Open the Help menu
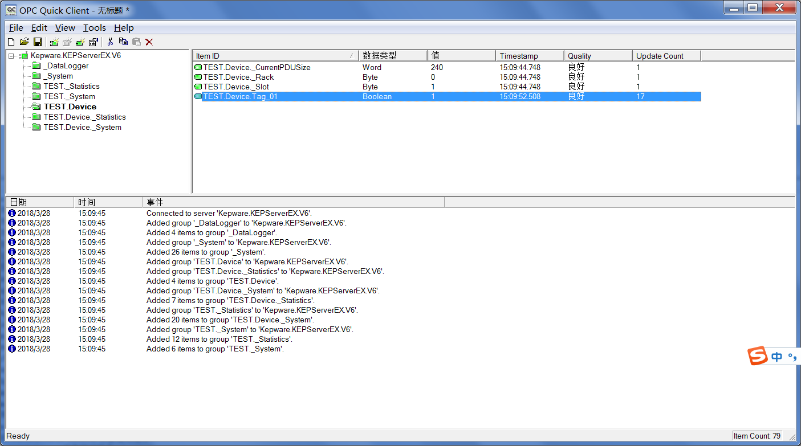Viewport: 801px width, 446px height. [124, 27]
